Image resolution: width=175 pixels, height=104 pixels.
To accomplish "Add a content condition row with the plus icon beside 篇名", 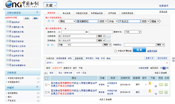I will pos(49,21).
